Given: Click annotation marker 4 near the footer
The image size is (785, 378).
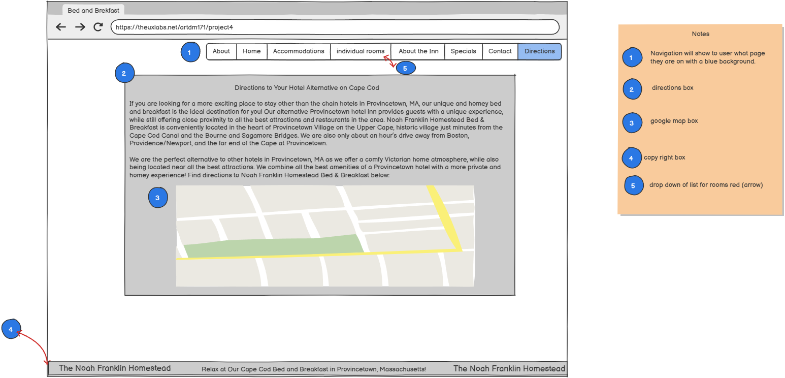Looking at the screenshot, I should coord(10,329).
